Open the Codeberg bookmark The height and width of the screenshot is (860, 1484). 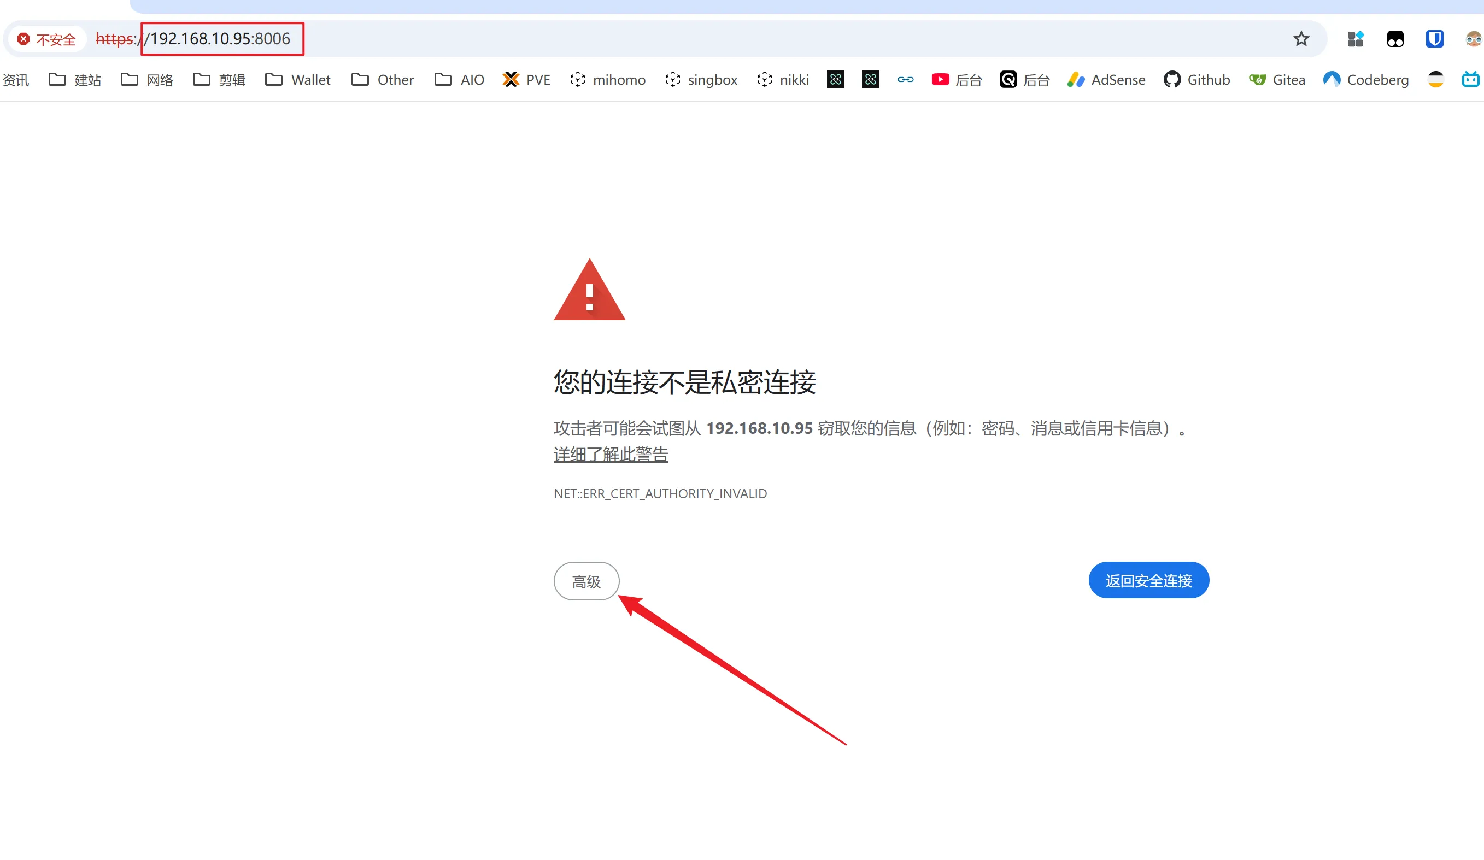(x=1365, y=79)
